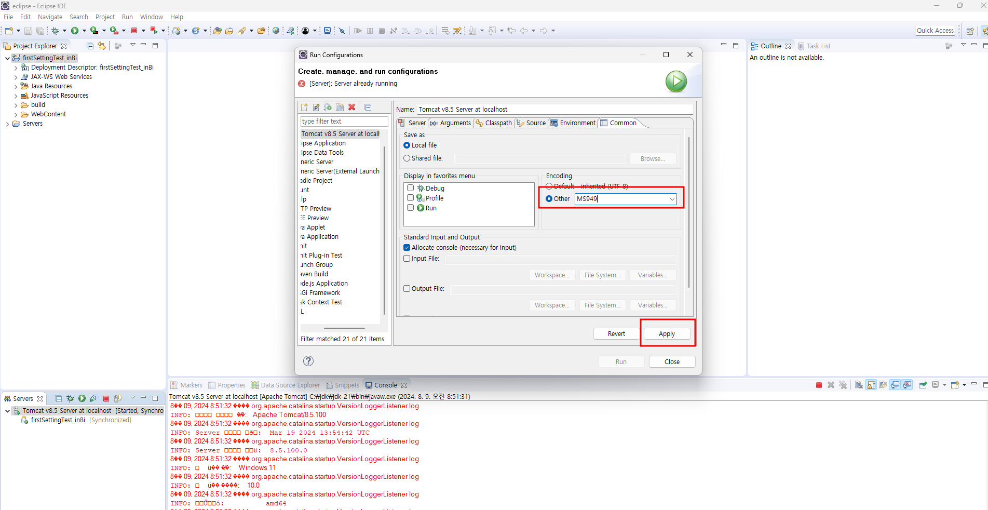988x510 pixels.
Task: Click the Save icon in main toolbar
Action: point(28,31)
